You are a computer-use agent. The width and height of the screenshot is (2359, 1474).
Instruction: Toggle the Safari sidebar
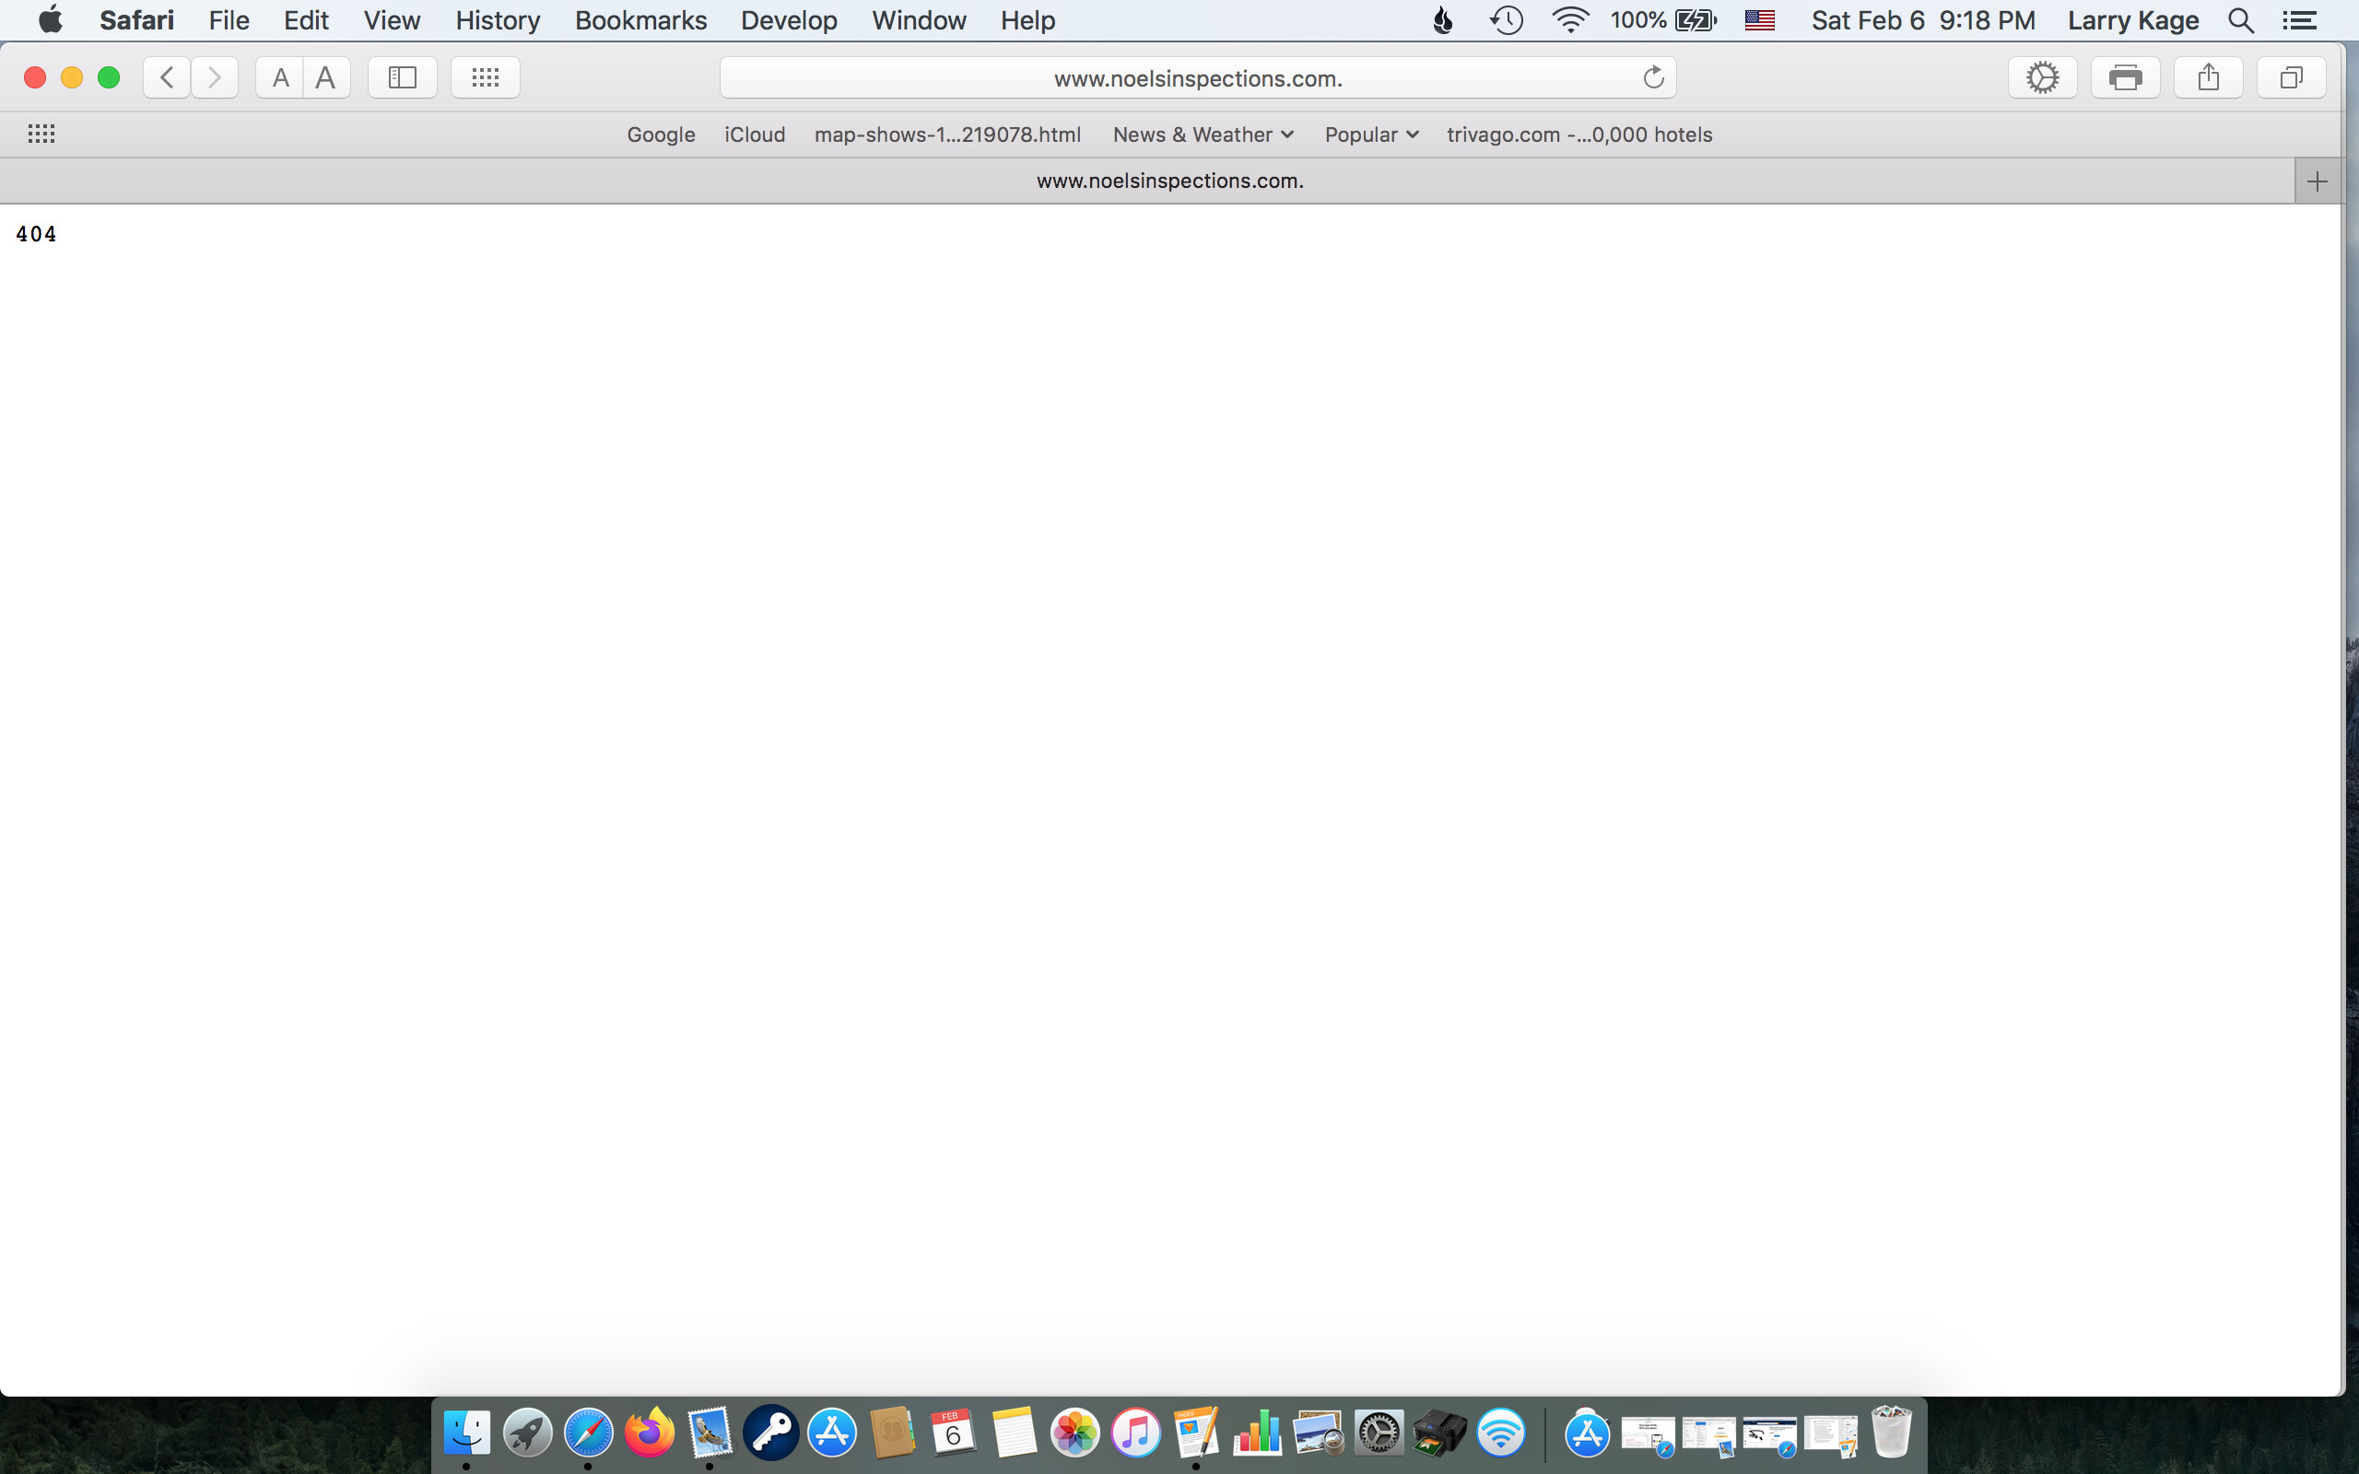click(x=403, y=78)
